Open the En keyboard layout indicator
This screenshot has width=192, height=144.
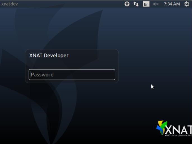pyautogui.click(x=146, y=4)
